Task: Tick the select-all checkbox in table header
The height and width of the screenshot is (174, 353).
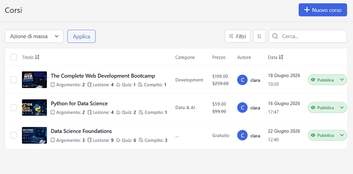Action: point(14,57)
